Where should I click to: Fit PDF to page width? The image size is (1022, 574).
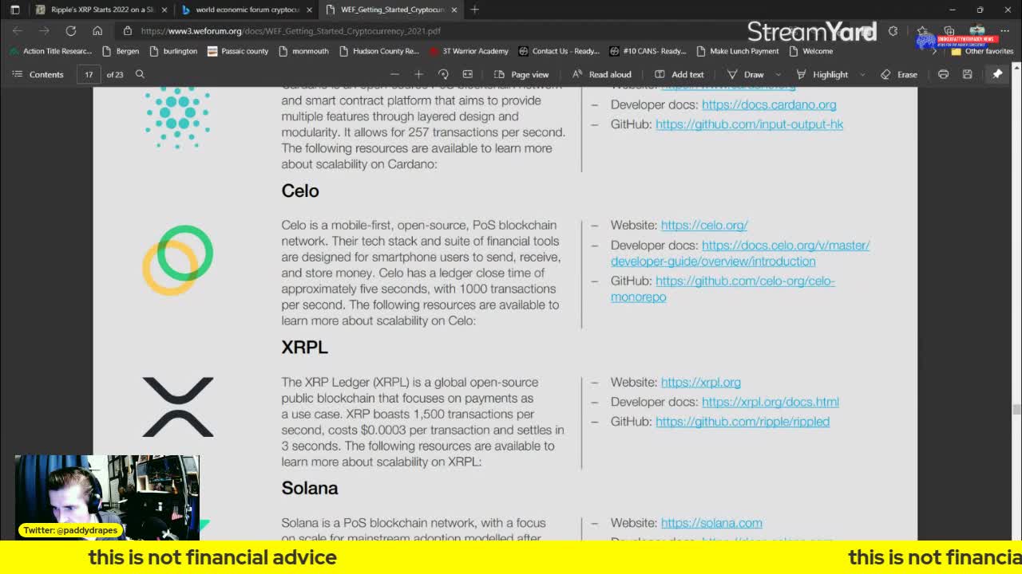click(x=468, y=74)
